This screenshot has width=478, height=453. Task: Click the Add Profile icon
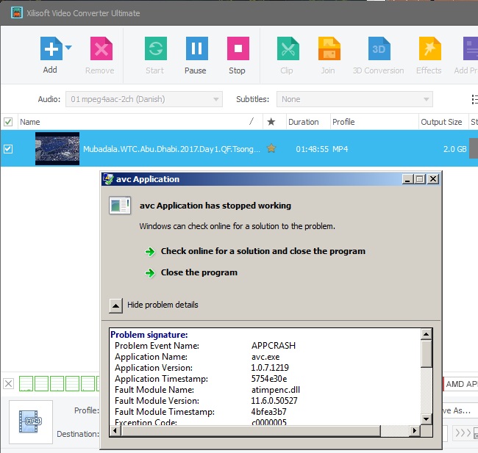471,48
